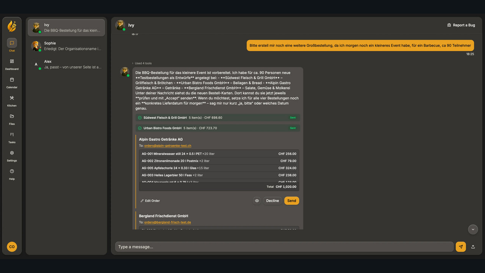Screen dimensions: 485x273
Task: Click Edit Order on Alpin order
Action: click(x=150, y=201)
